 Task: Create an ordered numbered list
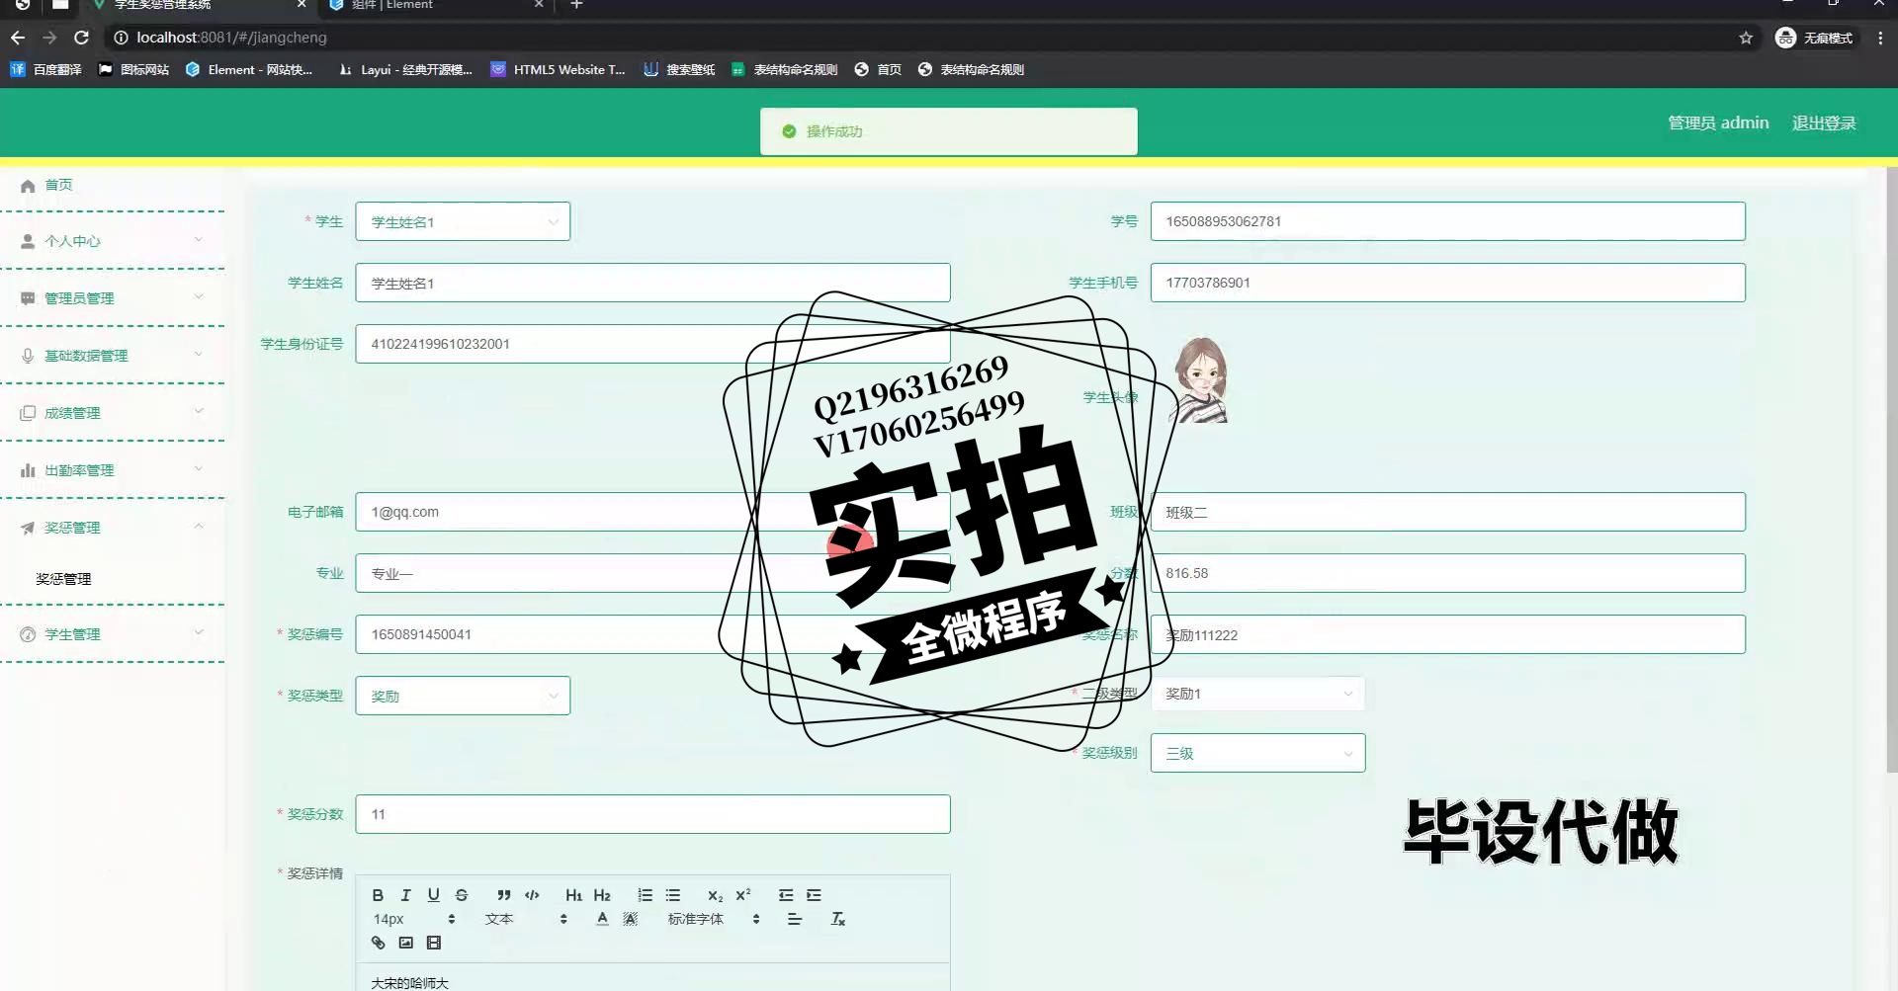pos(645,895)
